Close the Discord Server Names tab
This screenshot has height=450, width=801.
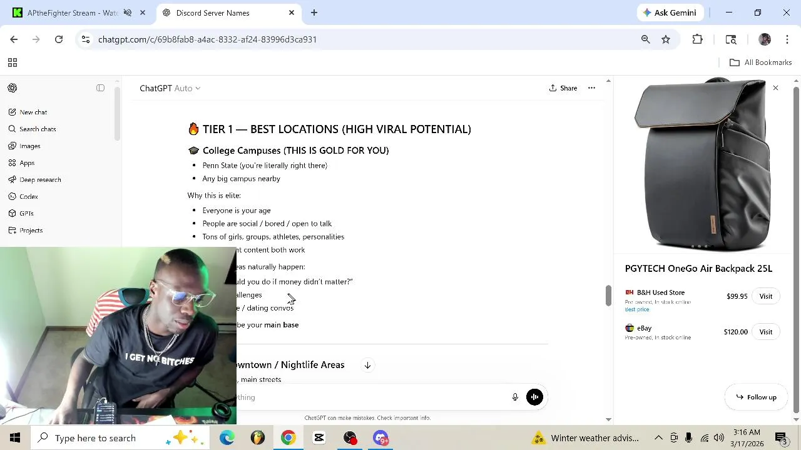point(291,12)
